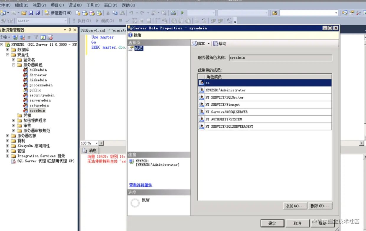Screen dimensions: 366x231
Task: Open the master database dropdown
Action: pos(66,21)
